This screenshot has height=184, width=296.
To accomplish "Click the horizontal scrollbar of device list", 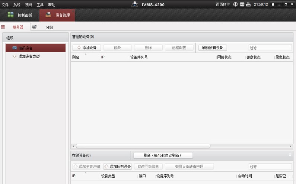I will [143, 146].
